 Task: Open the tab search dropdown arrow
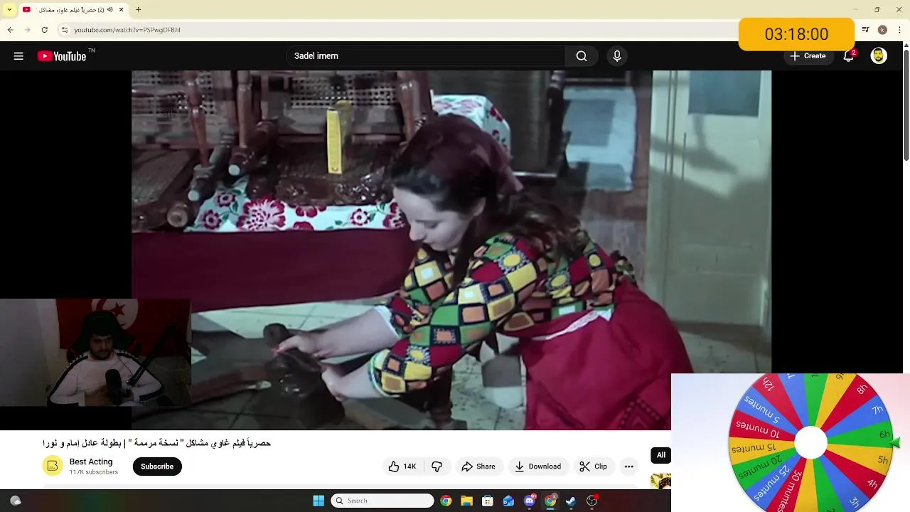(x=9, y=10)
